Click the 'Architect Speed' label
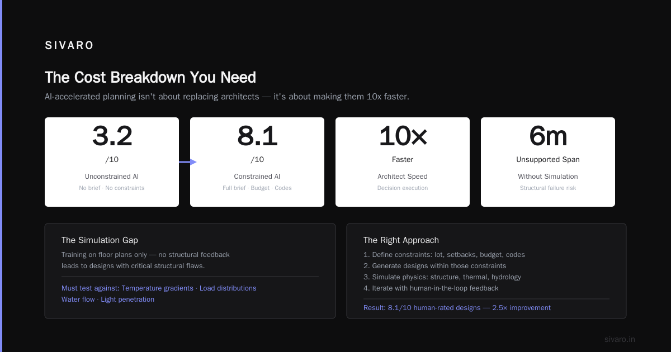 click(403, 176)
